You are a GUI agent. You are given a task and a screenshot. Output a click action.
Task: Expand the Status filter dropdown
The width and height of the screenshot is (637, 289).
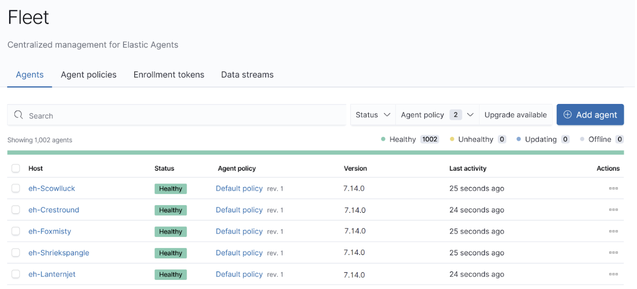373,115
